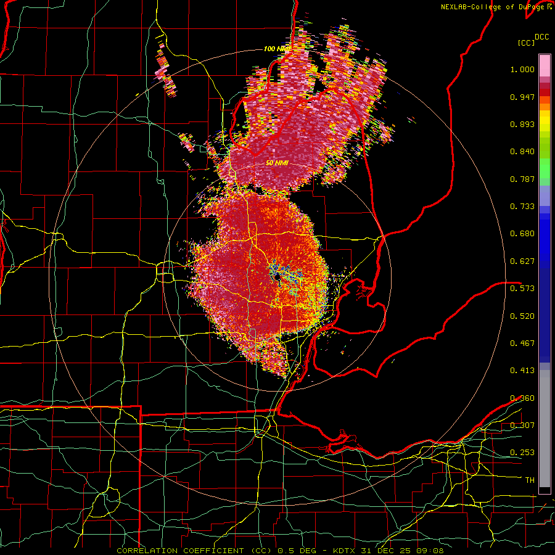Select the 0.680 scale value

pos(522,234)
